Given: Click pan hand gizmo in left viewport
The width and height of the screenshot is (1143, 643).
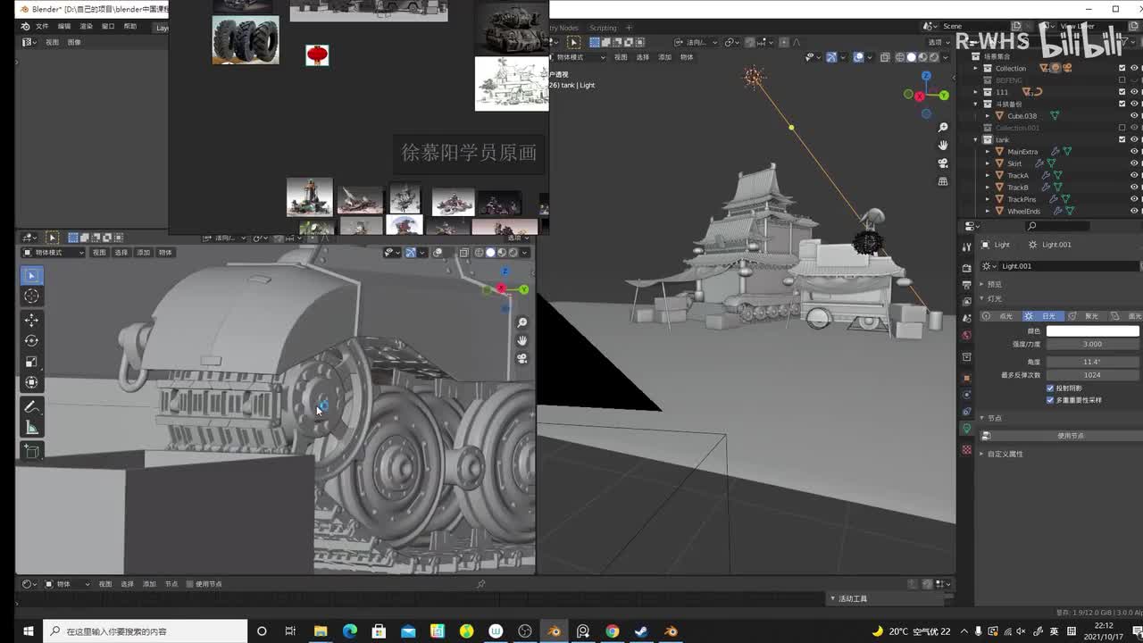Looking at the screenshot, I should (x=522, y=340).
